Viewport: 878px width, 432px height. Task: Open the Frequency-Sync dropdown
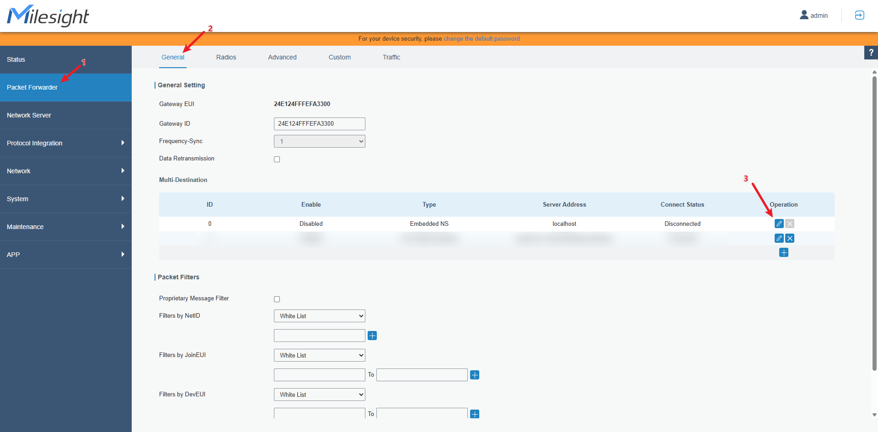320,141
